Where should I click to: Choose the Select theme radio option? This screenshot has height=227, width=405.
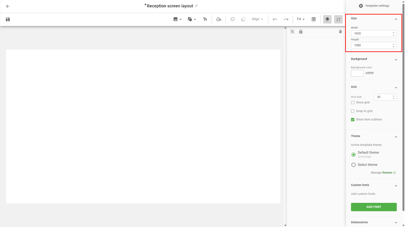(x=354, y=165)
